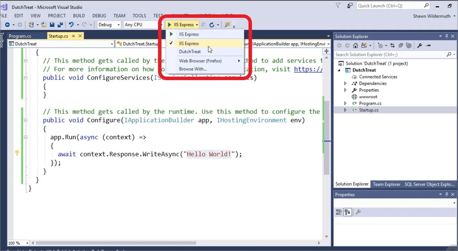Open the DEBUG menu
Viewport: 458px width, 251px height.
[99, 16]
